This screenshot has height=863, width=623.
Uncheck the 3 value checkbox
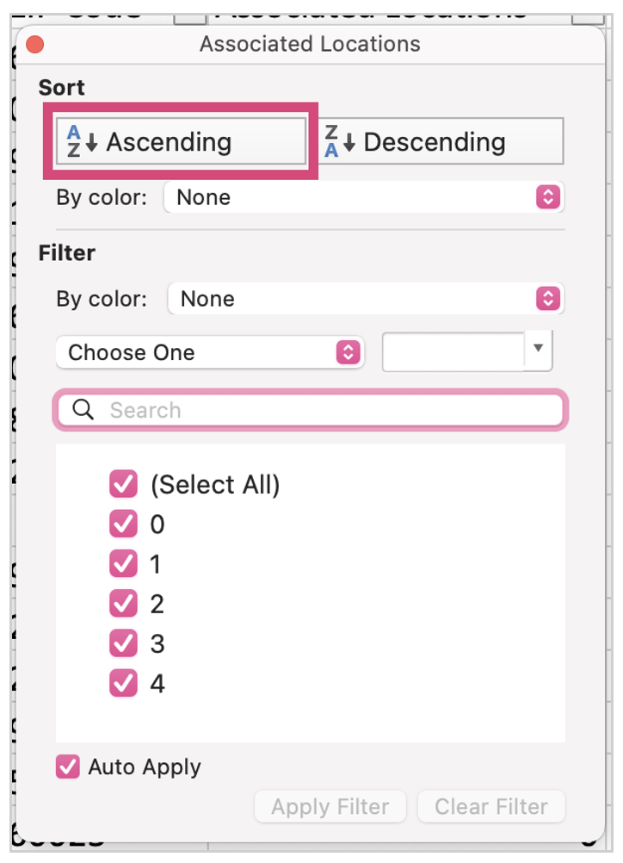click(124, 643)
